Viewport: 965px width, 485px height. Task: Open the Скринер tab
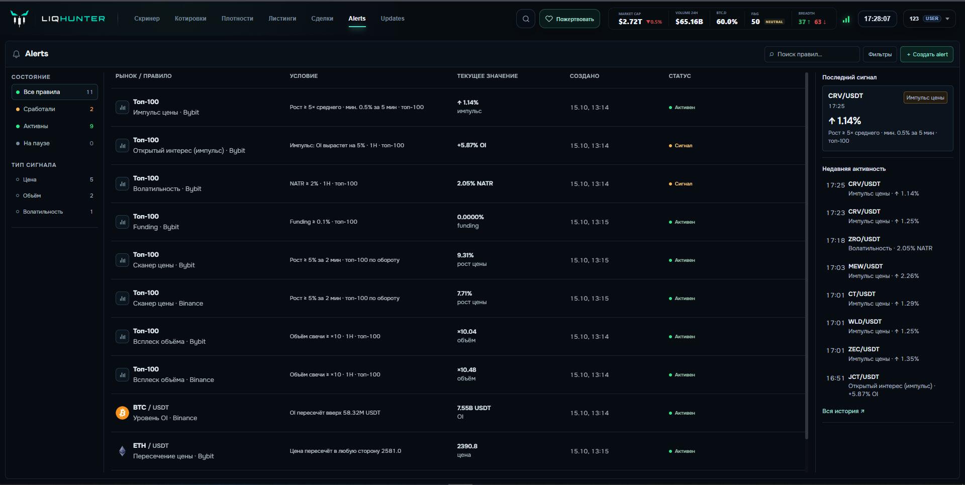147,19
